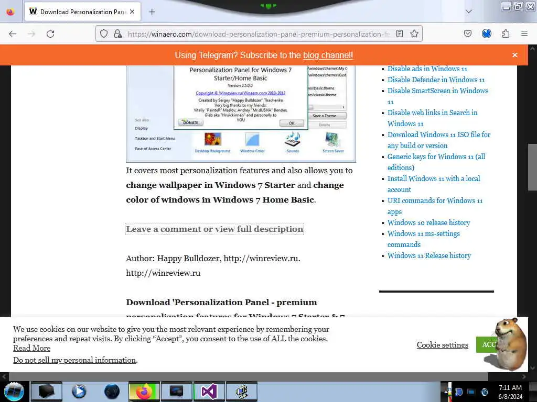Open Windows 10 release history link
This screenshot has width=537, height=402.
pos(428,222)
